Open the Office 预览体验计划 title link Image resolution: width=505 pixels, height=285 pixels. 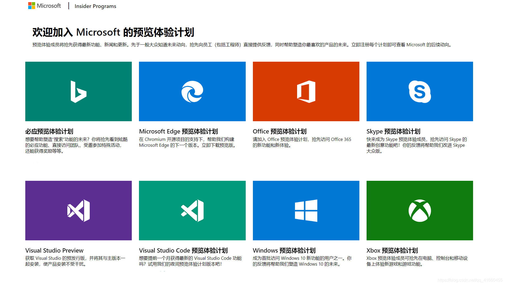click(280, 131)
